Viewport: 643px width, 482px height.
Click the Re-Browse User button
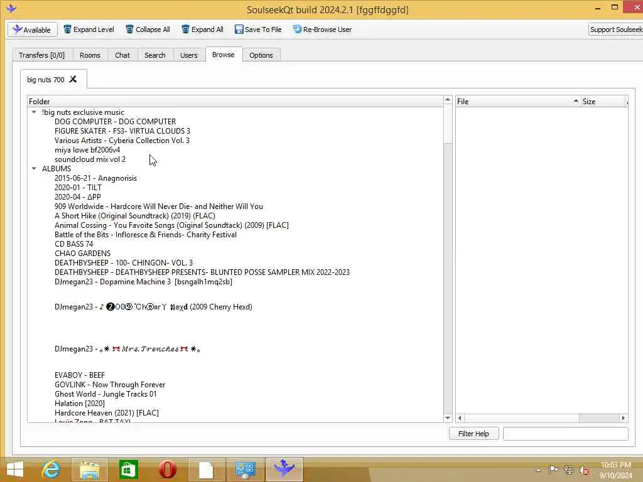click(322, 29)
